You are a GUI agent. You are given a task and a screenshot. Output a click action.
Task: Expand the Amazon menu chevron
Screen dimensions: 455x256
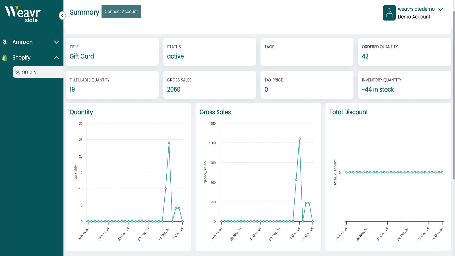[x=56, y=42]
